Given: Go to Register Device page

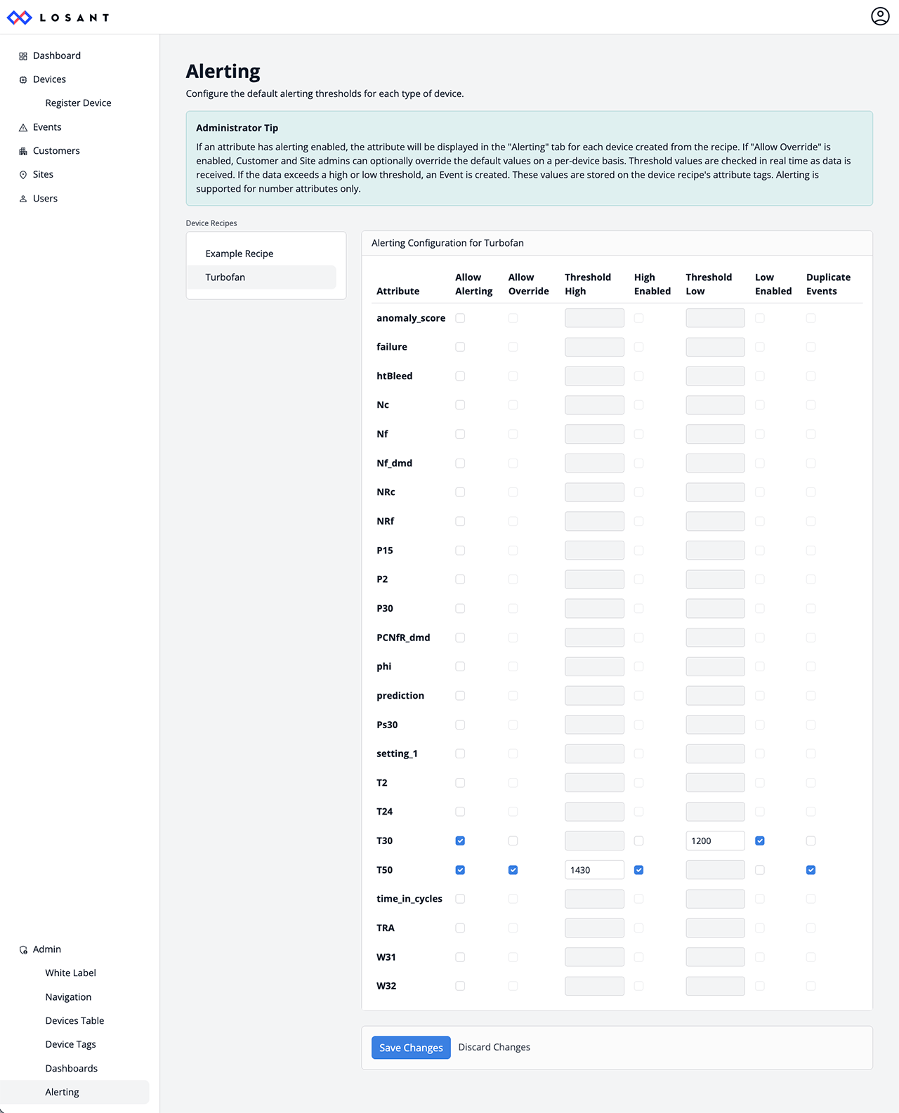Looking at the screenshot, I should coord(78,103).
